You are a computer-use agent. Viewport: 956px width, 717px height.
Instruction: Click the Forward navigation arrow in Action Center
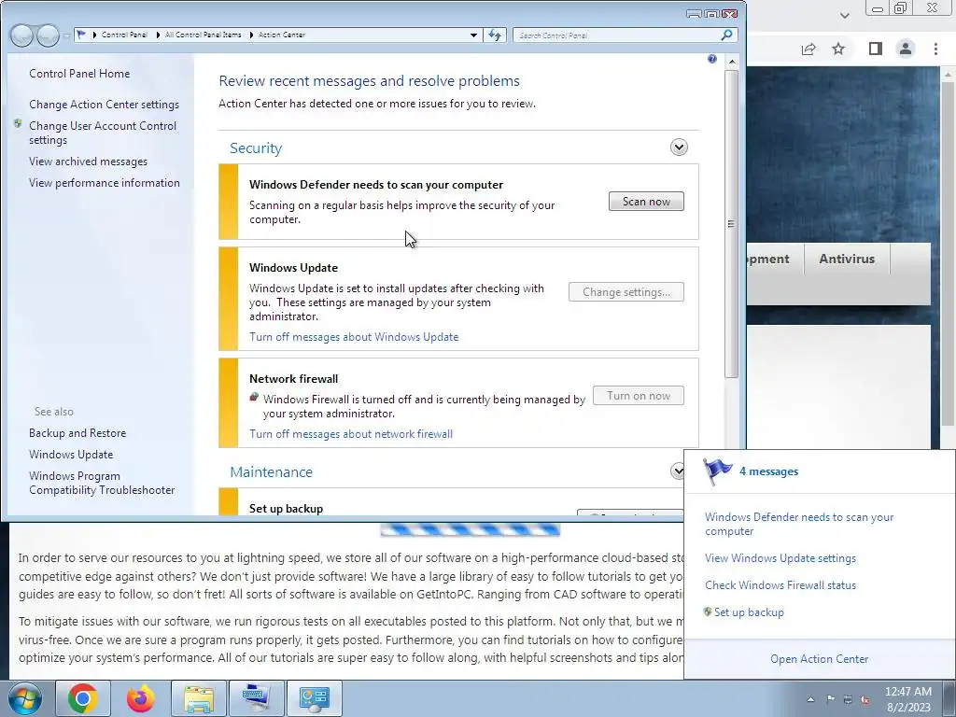(x=48, y=35)
